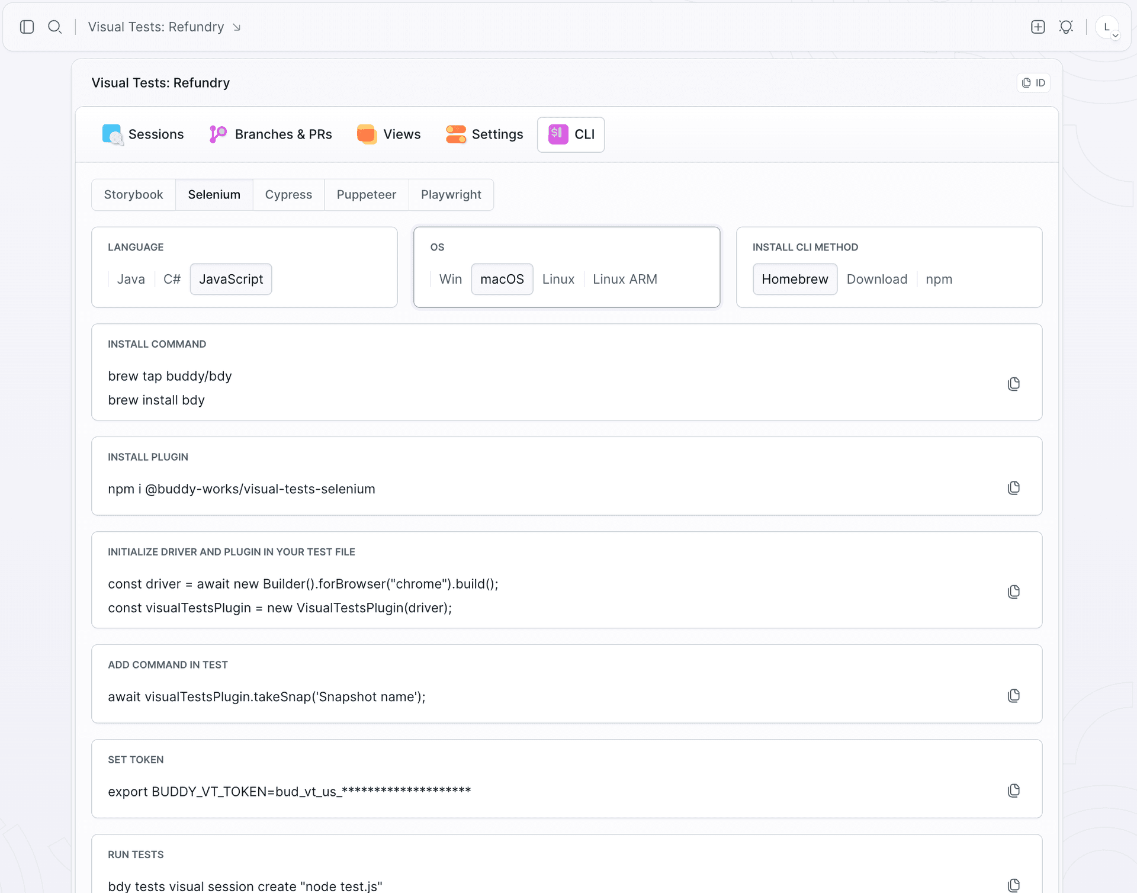This screenshot has height=893, width=1137.
Task: Click the 'Visual Tests: Refundry' page heading
Action: 160,83
